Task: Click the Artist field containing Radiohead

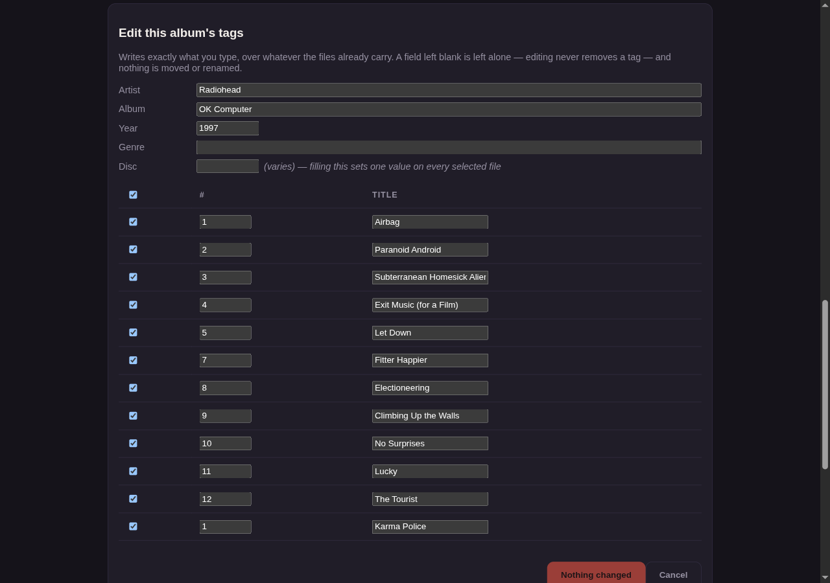Action: [449, 90]
